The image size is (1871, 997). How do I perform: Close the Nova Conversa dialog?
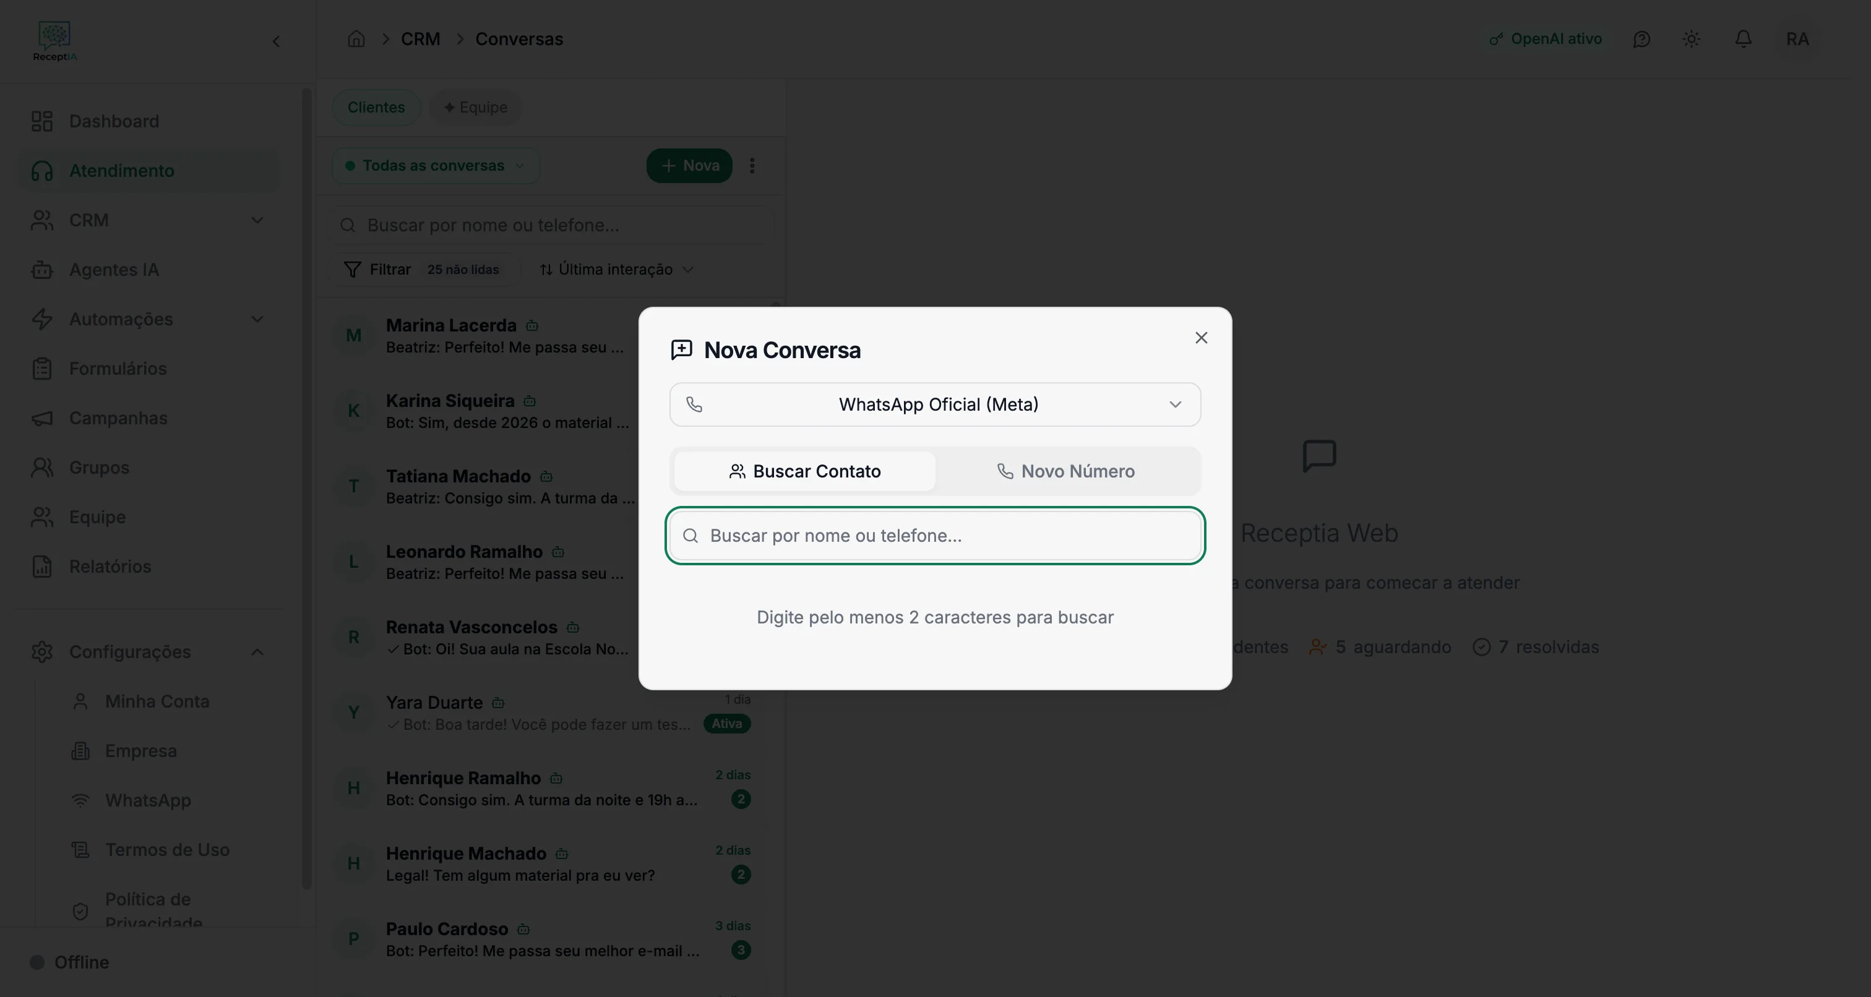(x=1202, y=338)
